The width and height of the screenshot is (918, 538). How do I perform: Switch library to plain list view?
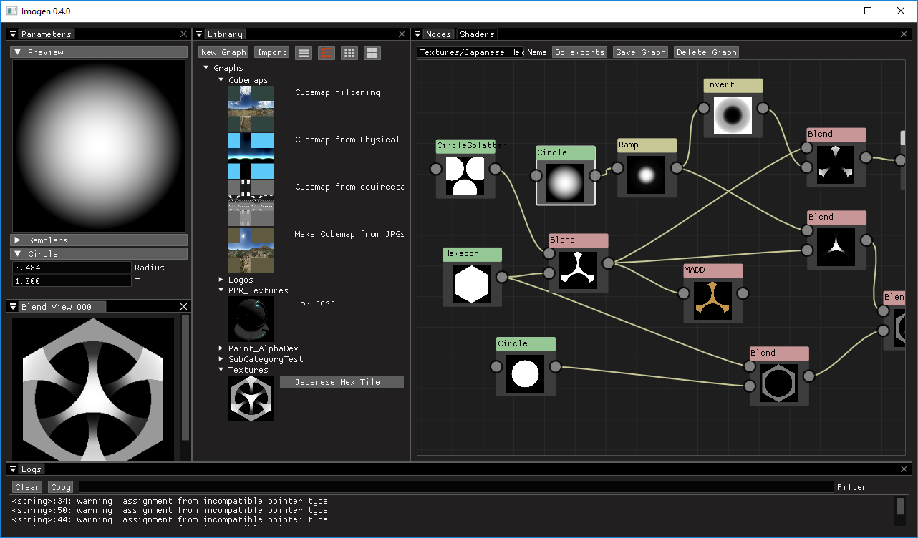(304, 52)
